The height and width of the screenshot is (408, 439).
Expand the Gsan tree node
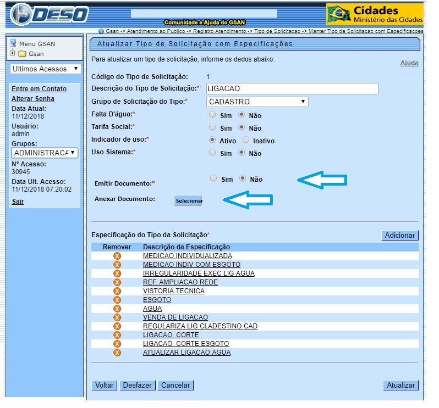(12, 53)
